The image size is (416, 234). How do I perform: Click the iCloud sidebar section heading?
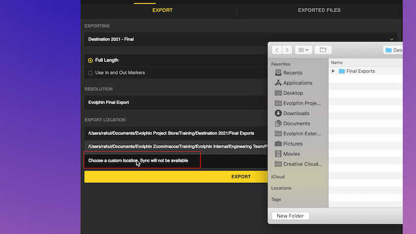coord(278,177)
